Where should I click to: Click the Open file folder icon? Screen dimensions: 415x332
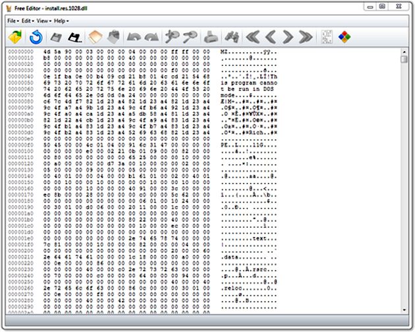(15, 37)
